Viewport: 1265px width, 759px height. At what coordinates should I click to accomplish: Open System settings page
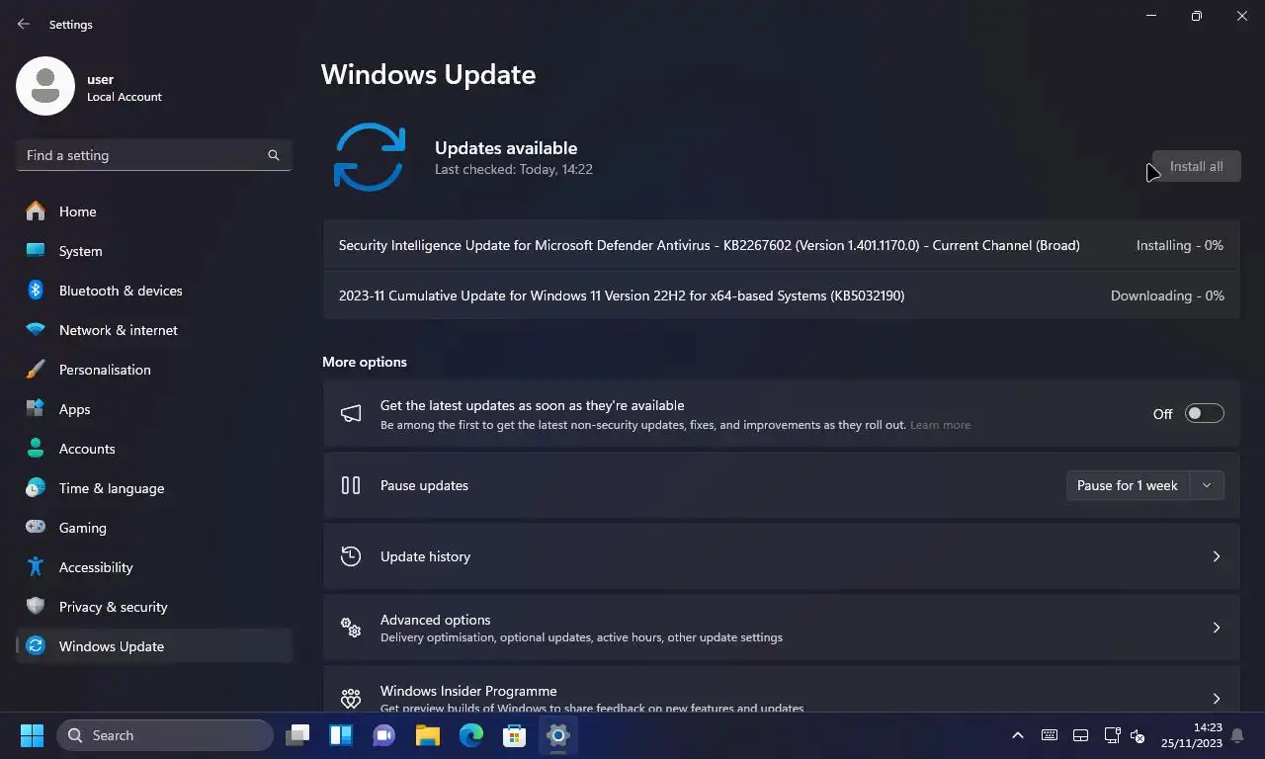tap(154, 251)
